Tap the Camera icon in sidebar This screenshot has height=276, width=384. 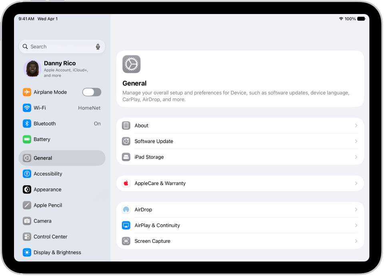tap(27, 221)
